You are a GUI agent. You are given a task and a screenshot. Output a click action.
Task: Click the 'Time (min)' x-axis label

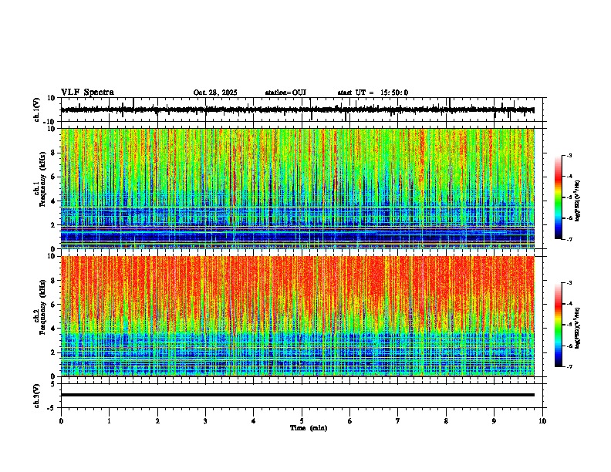309,428
